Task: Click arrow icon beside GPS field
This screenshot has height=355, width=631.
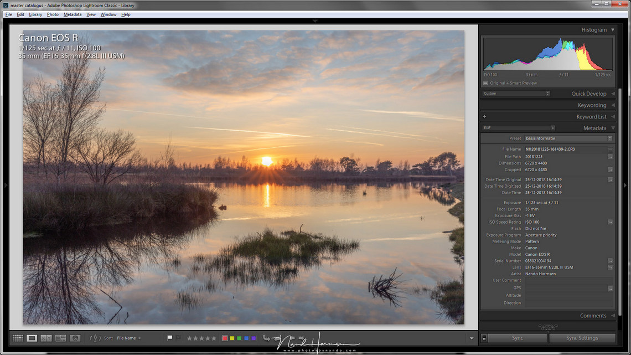Action: click(610, 288)
